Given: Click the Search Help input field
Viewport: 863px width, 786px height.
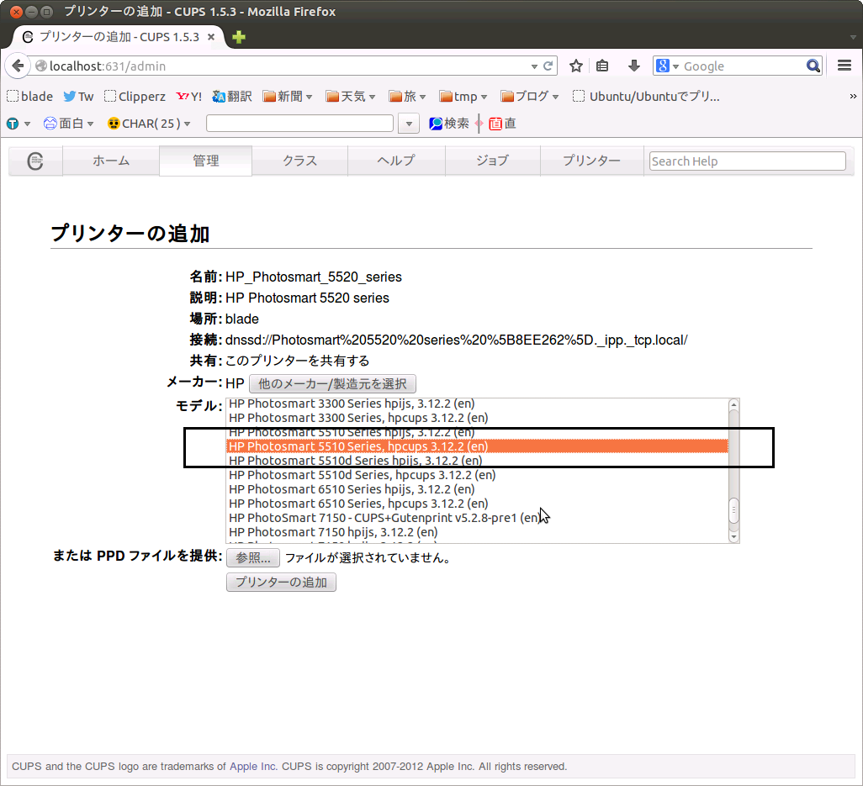Looking at the screenshot, I should pyautogui.click(x=748, y=161).
